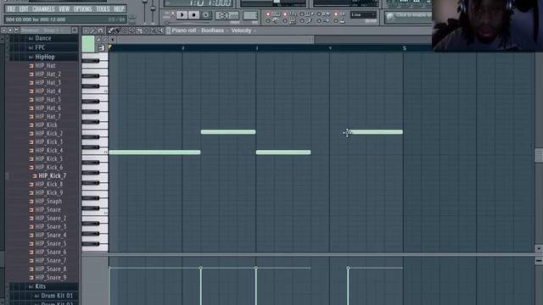Toggle the link icon LED in top row

(x=319, y=14)
